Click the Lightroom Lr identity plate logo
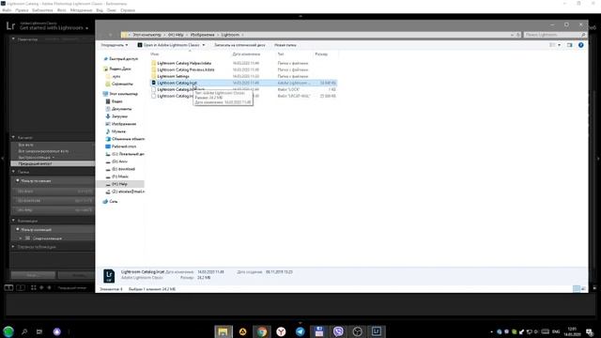Image resolution: width=601 pixels, height=338 pixels. point(10,26)
